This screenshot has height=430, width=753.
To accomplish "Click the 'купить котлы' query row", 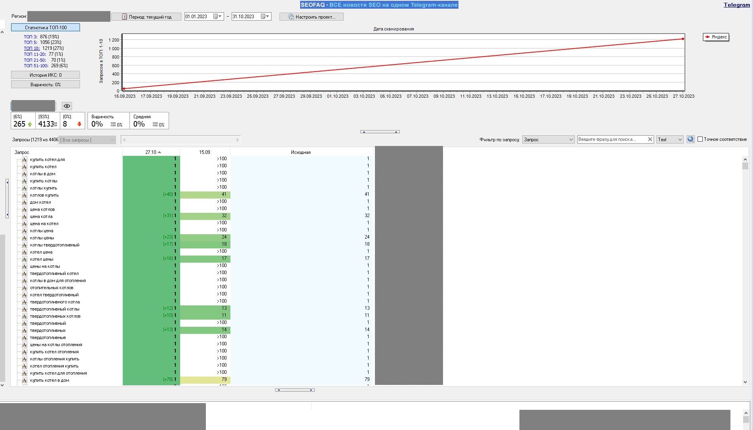I will pyautogui.click(x=192, y=181).
